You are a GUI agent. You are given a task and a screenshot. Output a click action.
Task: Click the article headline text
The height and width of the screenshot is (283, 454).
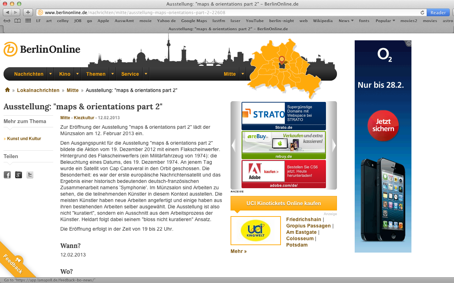point(83,106)
